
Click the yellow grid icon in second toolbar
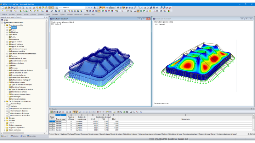150,11
